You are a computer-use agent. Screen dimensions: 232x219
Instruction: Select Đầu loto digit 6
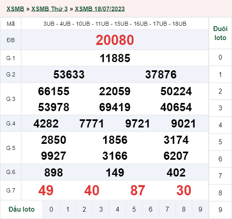(150, 209)
